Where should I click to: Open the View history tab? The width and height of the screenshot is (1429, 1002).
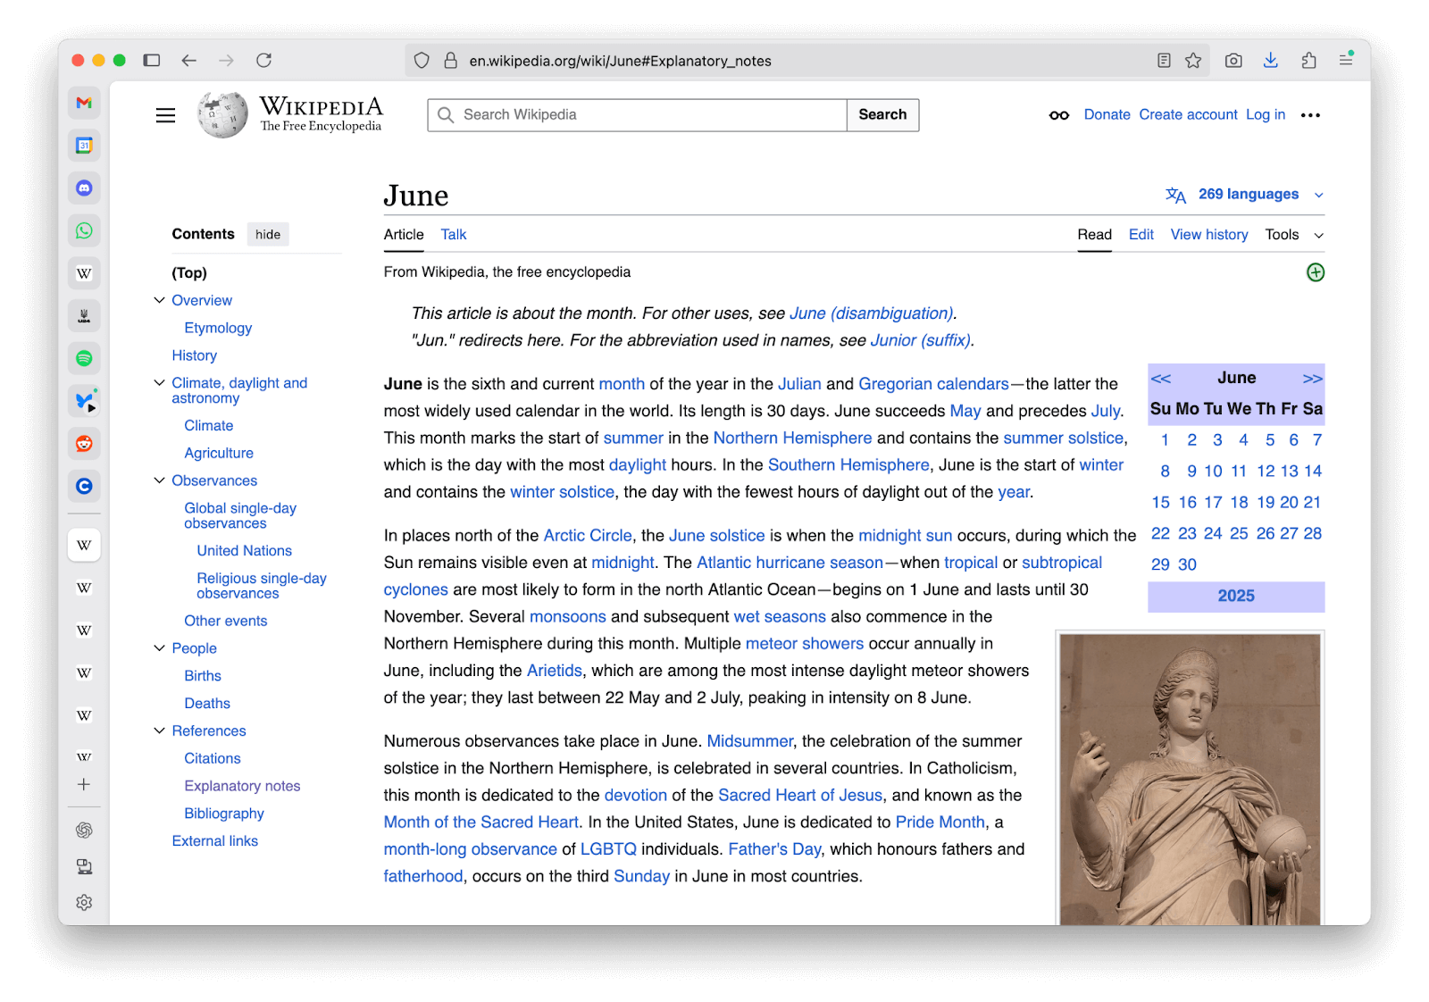[1208, 234]
